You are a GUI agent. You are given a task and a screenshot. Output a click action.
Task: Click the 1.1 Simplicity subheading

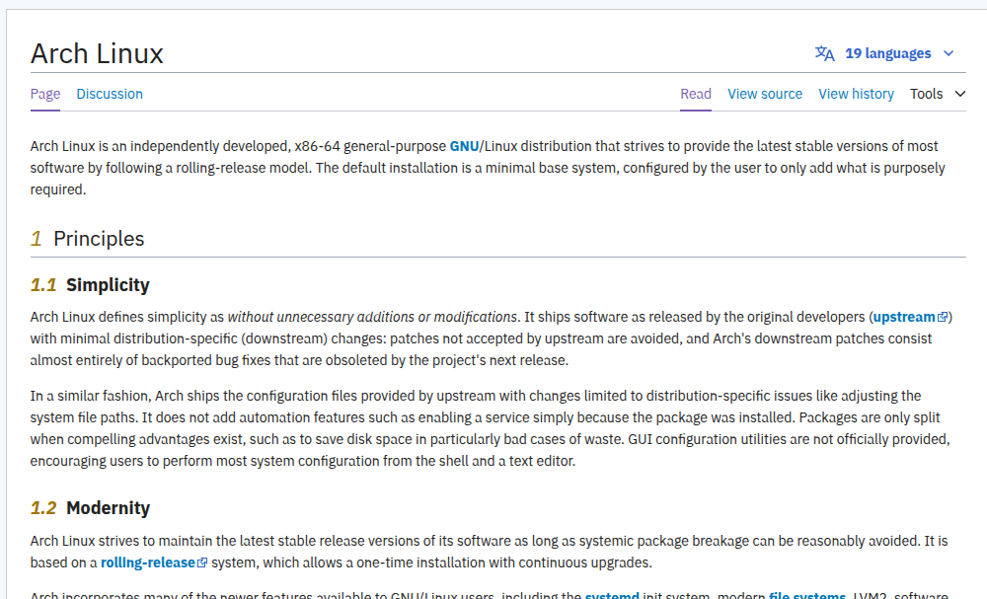tap(90, 285)
